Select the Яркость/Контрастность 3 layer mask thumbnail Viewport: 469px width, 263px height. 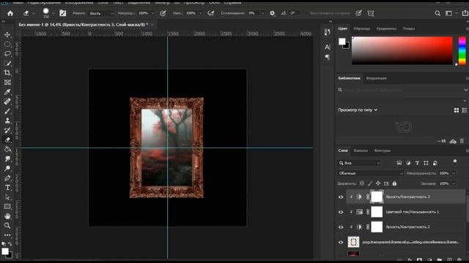point(377,197)
